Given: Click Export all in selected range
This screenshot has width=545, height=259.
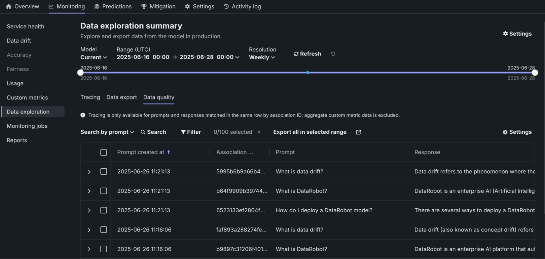Looking at the screenshot, I should pyautogui.click(x=310, y=132).
